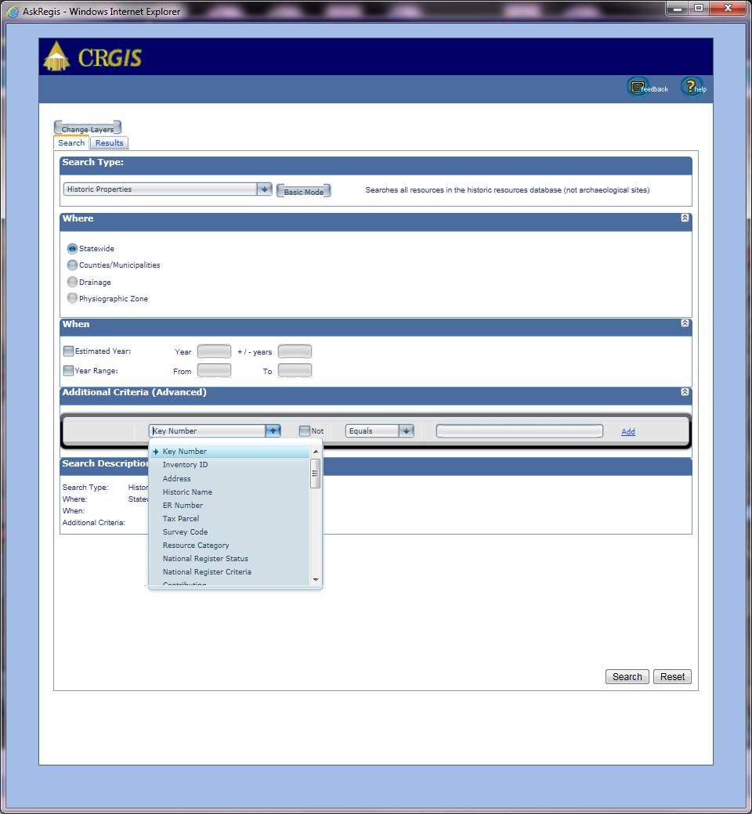Toggle the Not checkbox
The height and width of the screenshot is (814, 752).
click(305, 430)
